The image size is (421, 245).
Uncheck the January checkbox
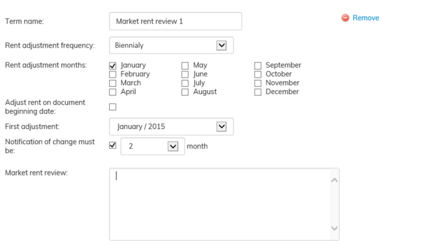point(113,65)
